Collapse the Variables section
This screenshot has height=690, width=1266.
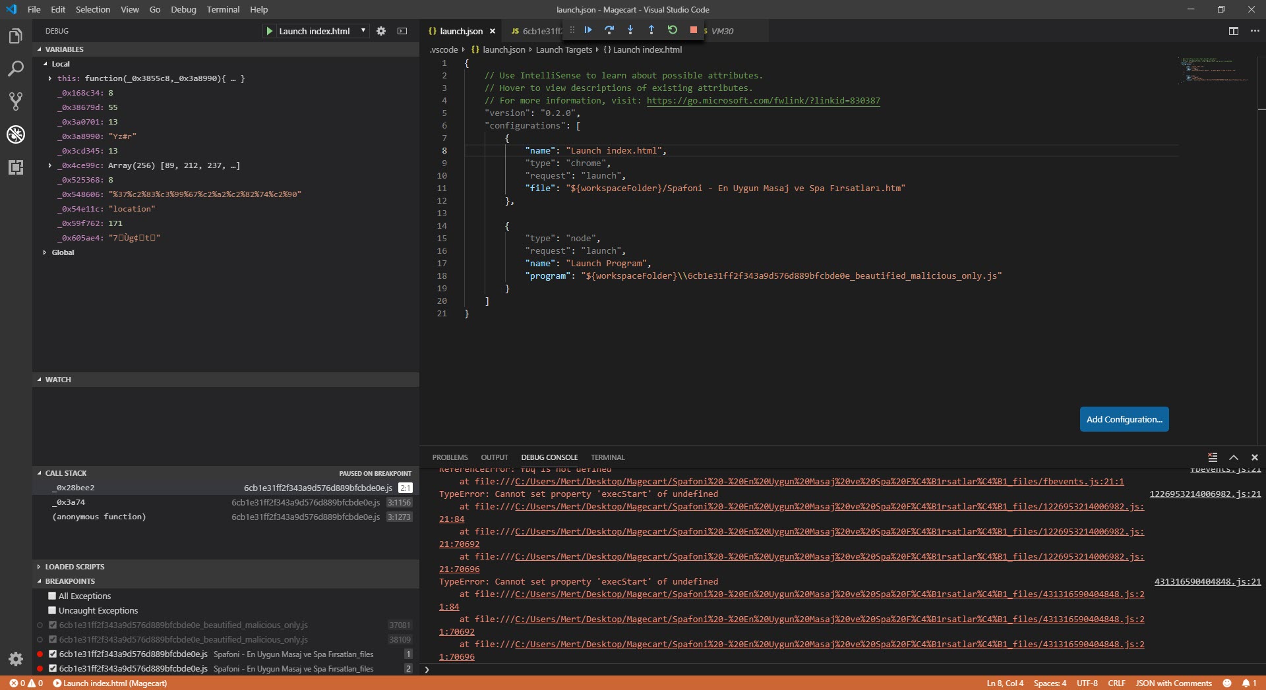(x=40, y=49)
